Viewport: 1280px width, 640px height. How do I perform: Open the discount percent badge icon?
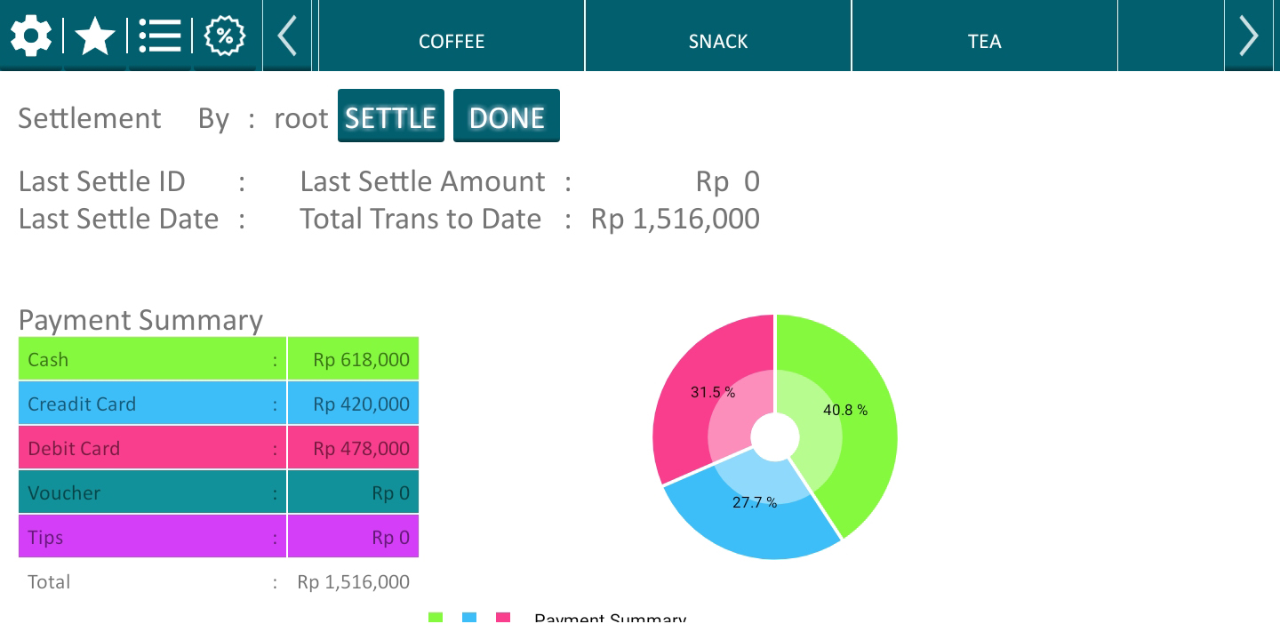coord(225,36)
